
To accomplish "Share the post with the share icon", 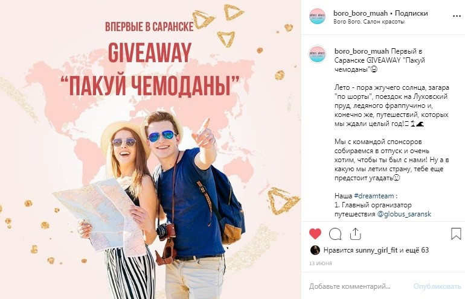I will point(355,234).
